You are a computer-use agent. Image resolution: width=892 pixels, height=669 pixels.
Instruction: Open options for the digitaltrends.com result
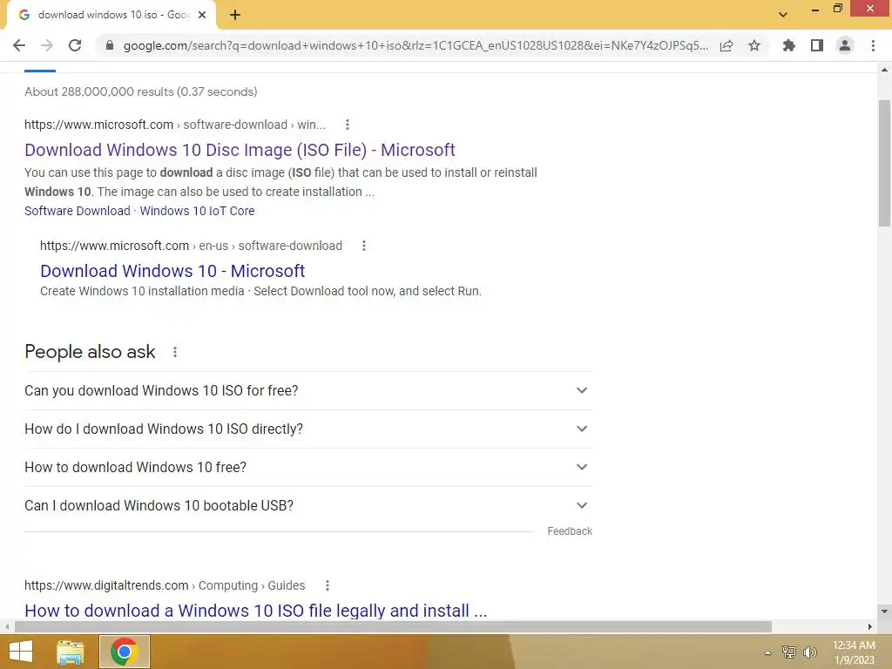(328, 585)
